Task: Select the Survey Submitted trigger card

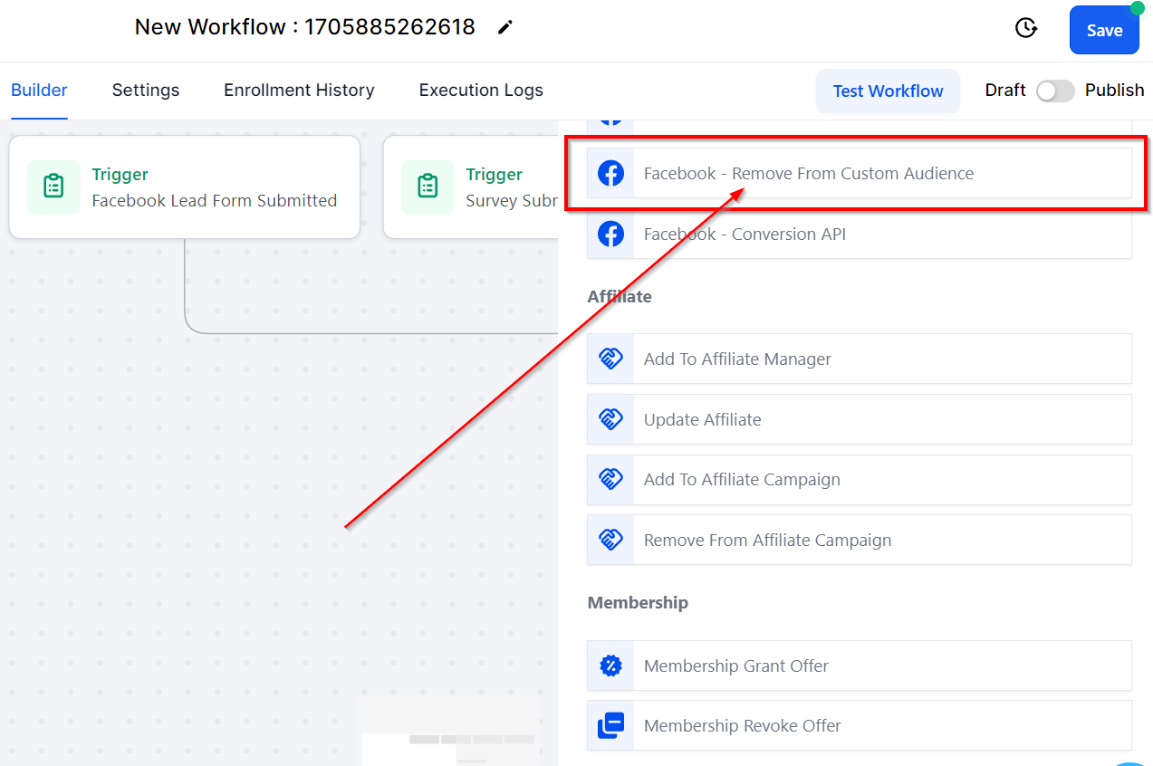Action: (471, 187)
